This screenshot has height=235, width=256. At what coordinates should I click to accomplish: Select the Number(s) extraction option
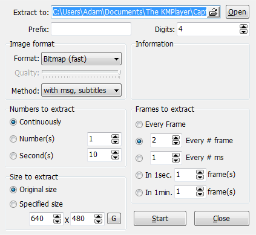point(13,139)
